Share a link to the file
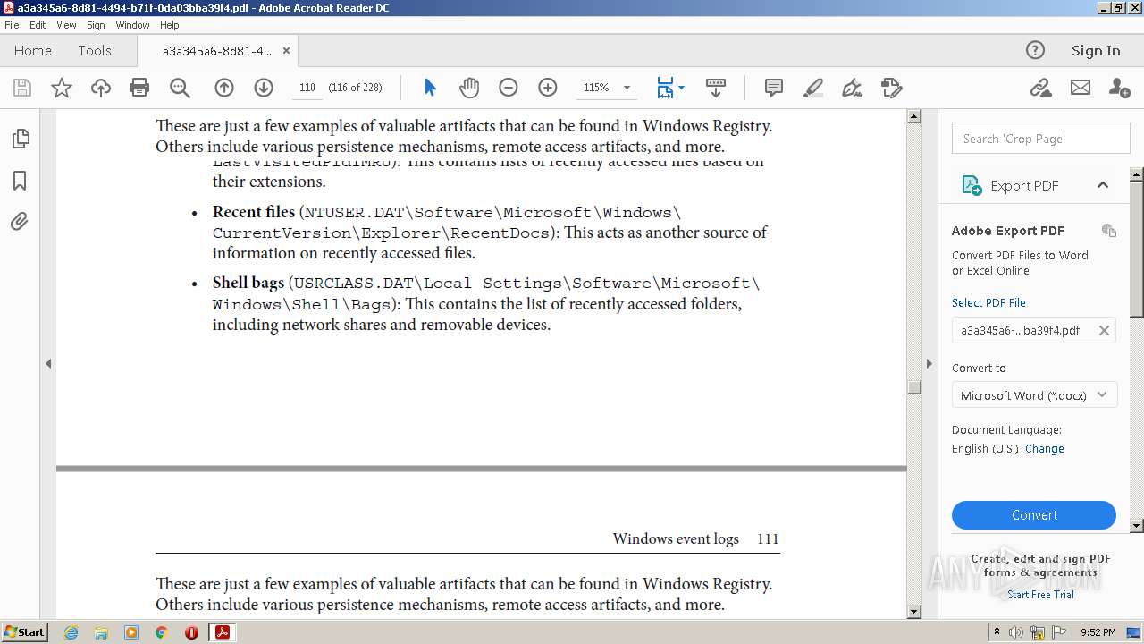This screenshot has height=644, width=1144. tap(1040, 88)
